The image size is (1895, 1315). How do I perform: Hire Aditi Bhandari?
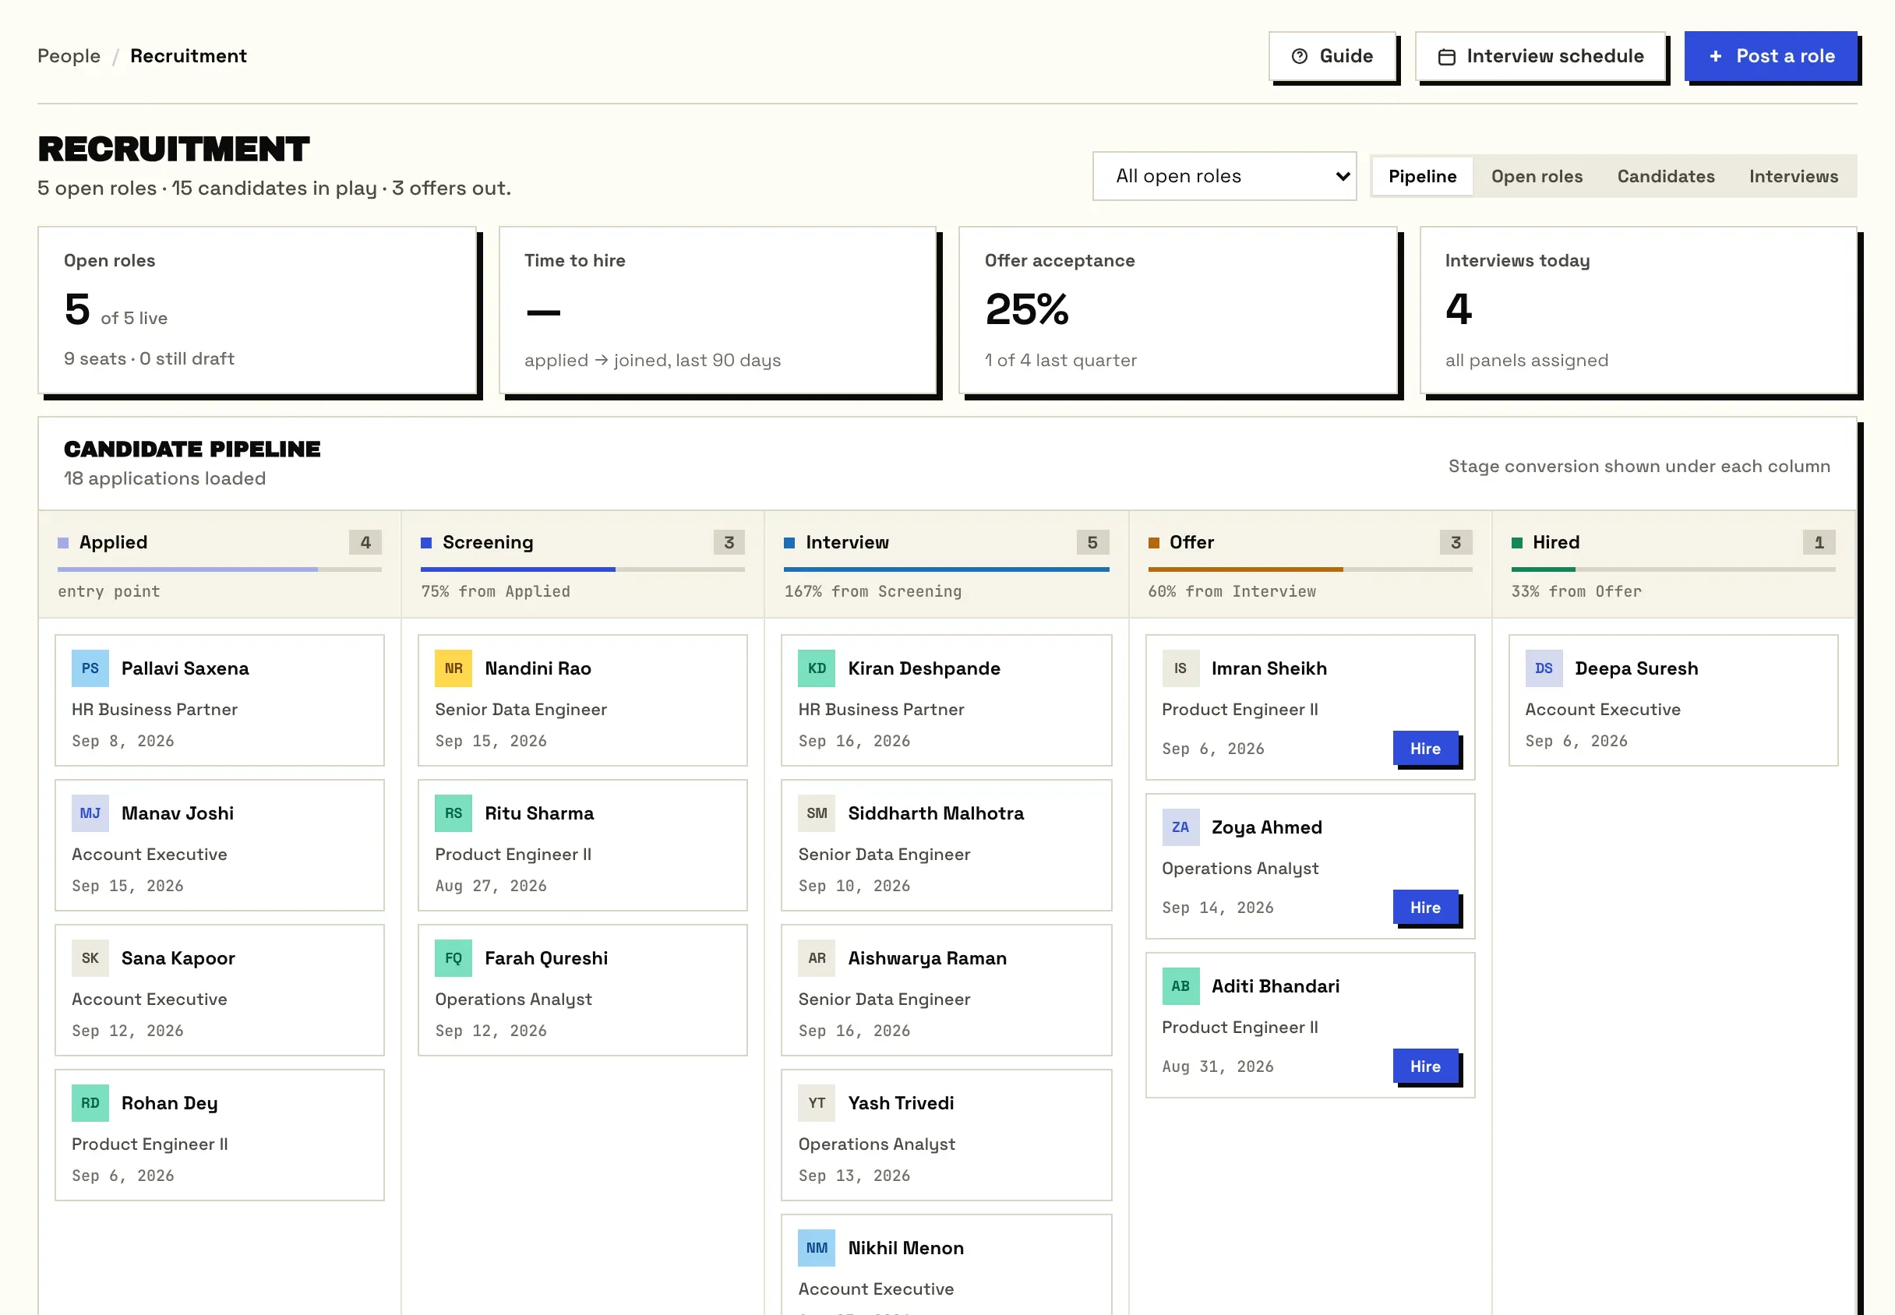tap(1425, 1066)
